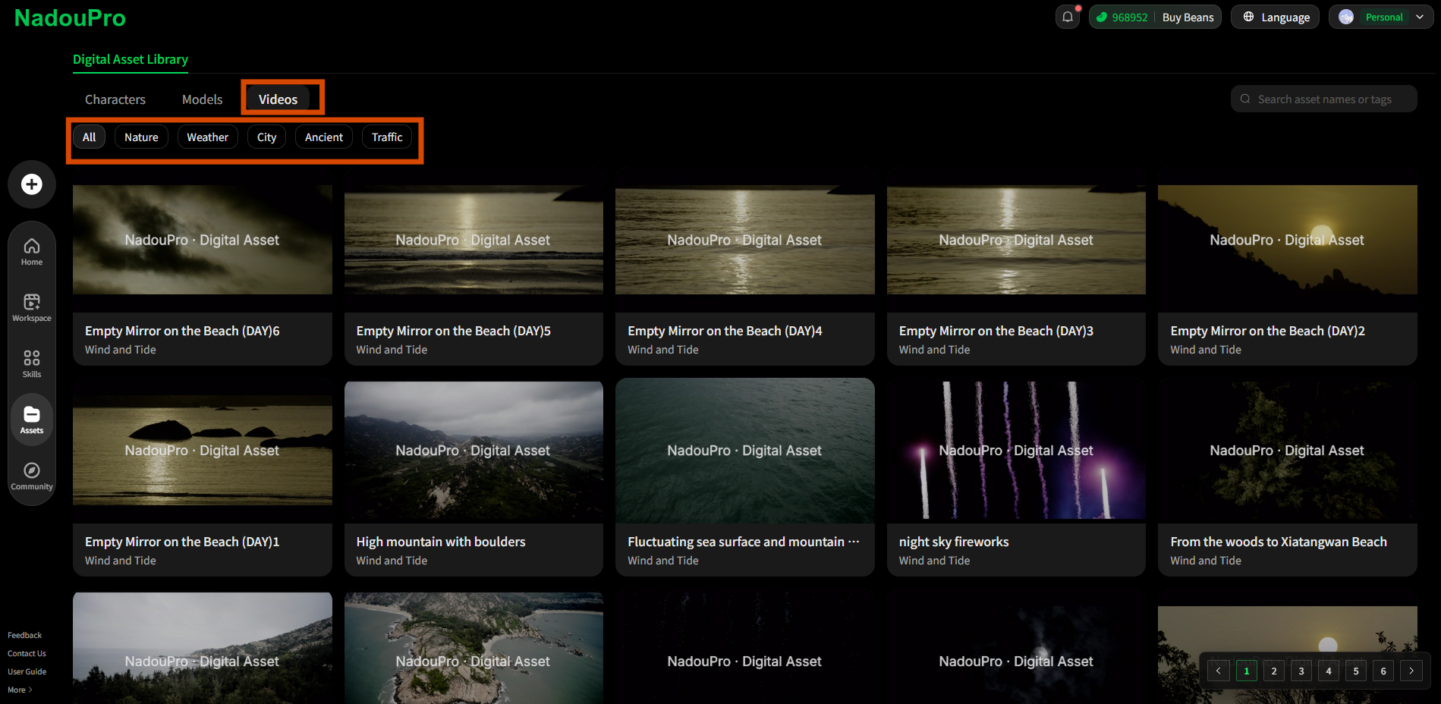
Task: Click "Wind and Tide" under Beach (DAY)2
Action: tap(1206, 350)
